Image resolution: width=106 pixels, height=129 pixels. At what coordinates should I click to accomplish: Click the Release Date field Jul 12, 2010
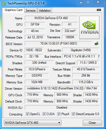pyautogui.click(x=35, y=37)
